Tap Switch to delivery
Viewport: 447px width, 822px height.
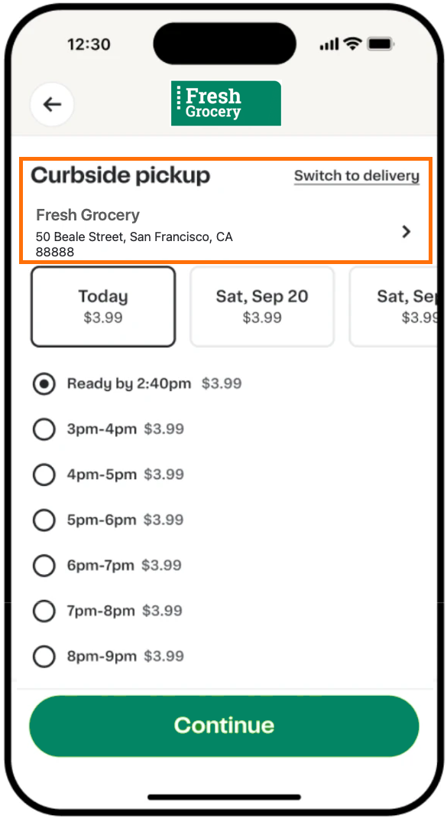pyautogui.click(x=356, y=175)
